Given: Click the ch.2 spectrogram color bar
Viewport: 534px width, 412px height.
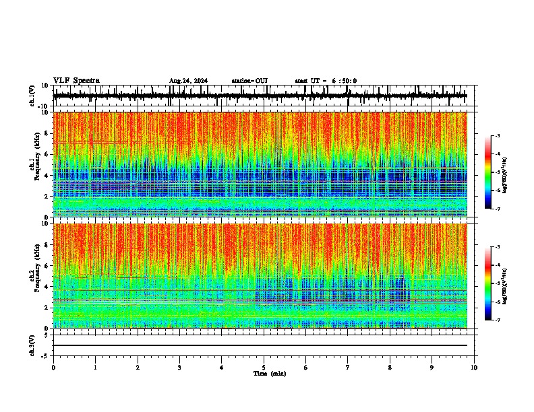Looking at the screenshot, I should click(488, 283).
